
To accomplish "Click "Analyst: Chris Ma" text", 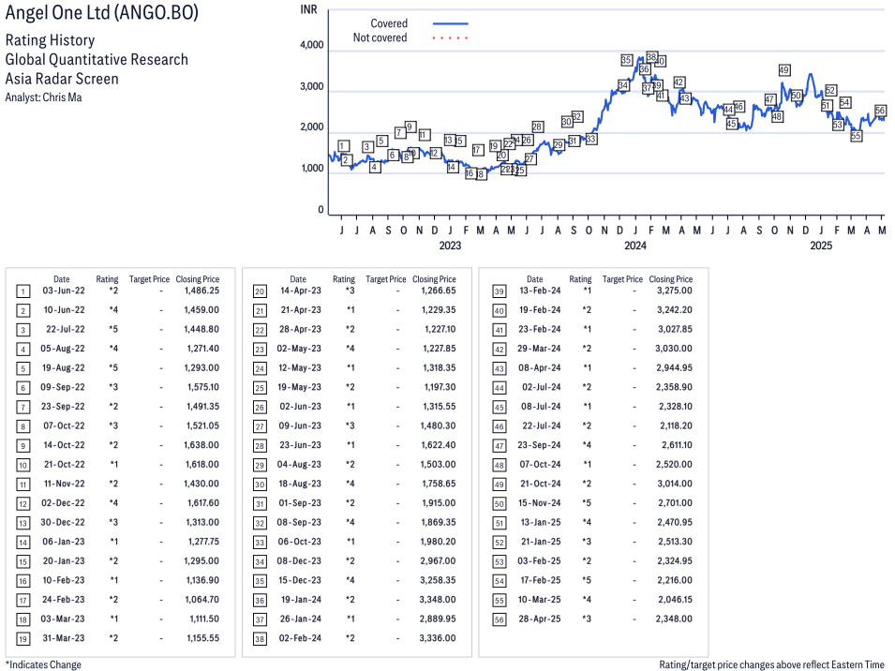I will pyautogui.click(x=43, y=97).
